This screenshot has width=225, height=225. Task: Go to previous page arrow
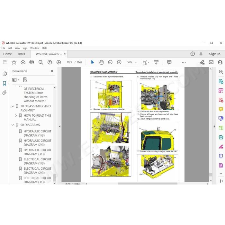click(50, 62)
